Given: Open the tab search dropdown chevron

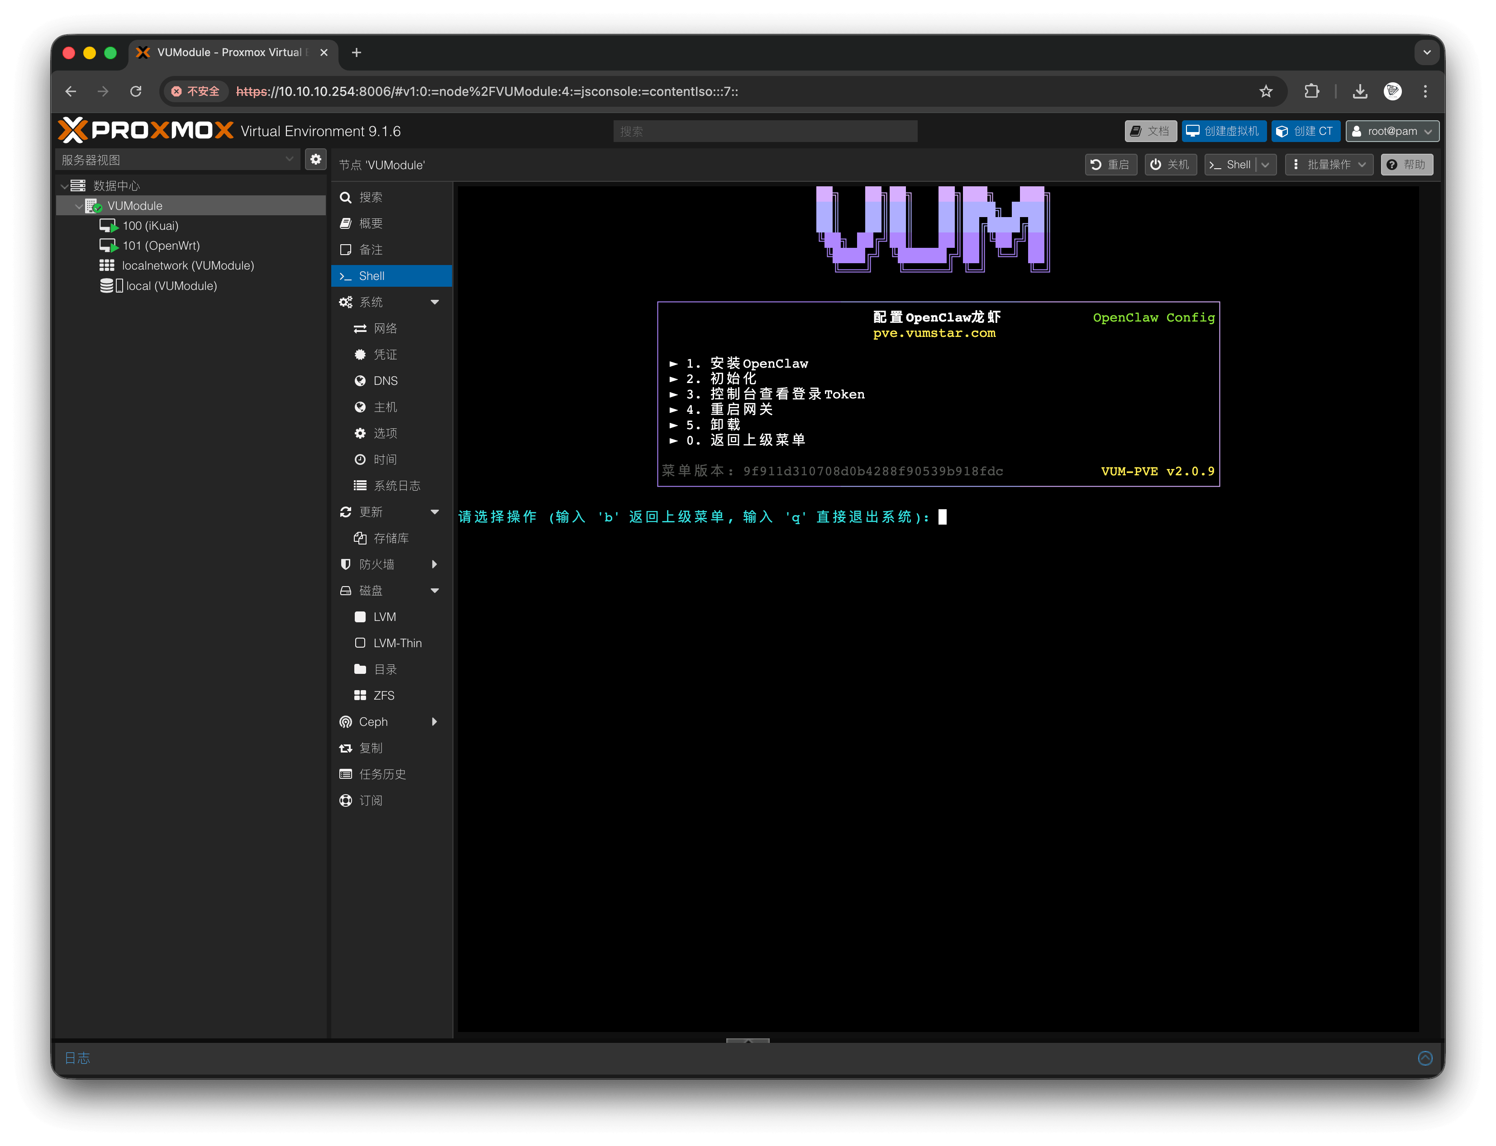Looking at the screenshot, I should [x=1426, y=52].
